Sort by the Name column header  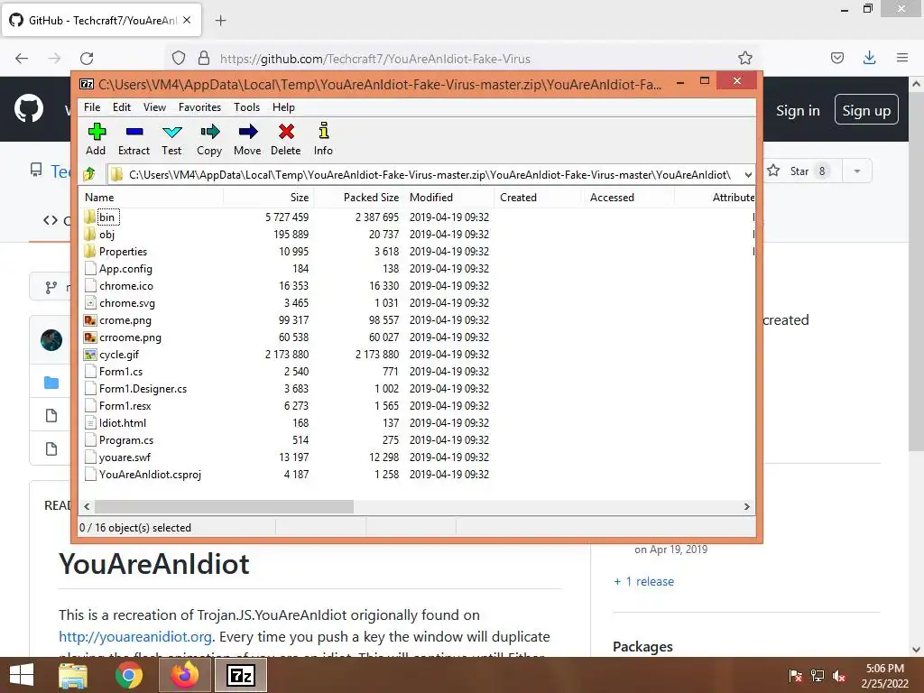point(151,198)
